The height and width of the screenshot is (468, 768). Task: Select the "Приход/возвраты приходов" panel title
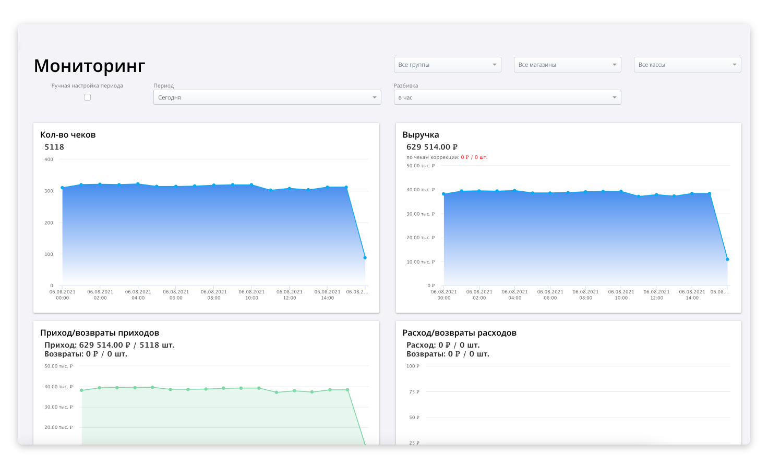click(x=100, y=333)
